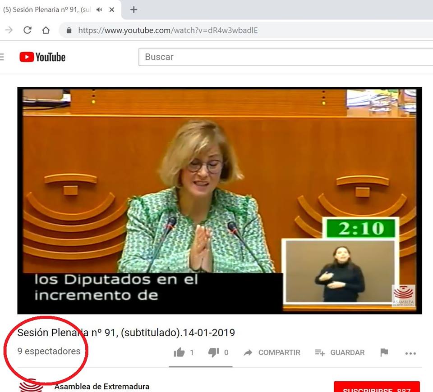Dislike the video with the thumbs-down icon

(x=213, y=352)
